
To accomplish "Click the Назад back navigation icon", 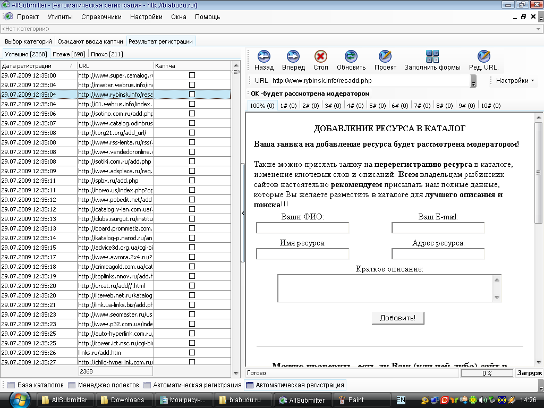I will pos(264,56).
